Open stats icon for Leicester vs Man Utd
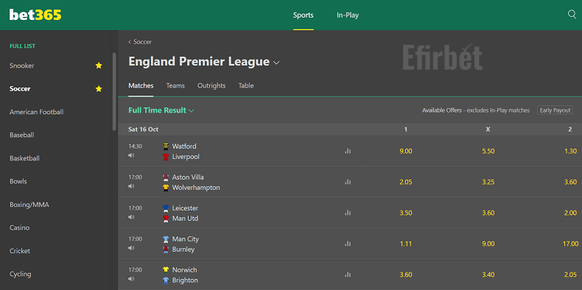The image size is (582, 290). (348, 213)
